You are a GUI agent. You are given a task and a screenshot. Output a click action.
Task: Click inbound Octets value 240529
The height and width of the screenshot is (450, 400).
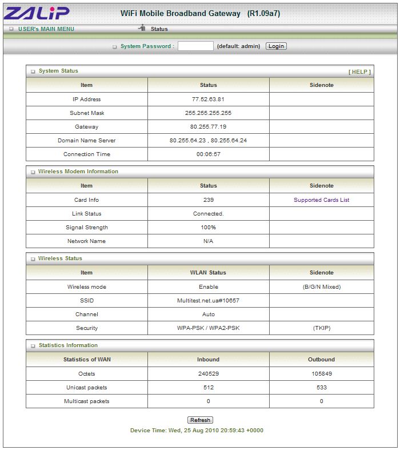pos(209,374)
